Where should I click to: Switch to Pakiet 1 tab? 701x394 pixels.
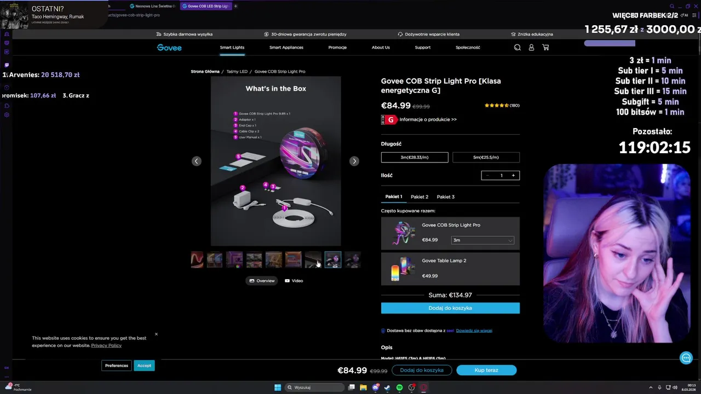click(x=393, y=196)
